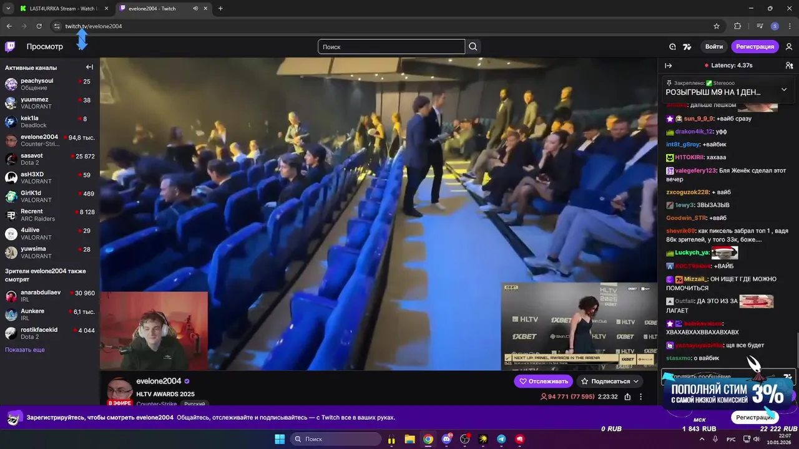Select evelone2004 in the sidebar list

50,140
